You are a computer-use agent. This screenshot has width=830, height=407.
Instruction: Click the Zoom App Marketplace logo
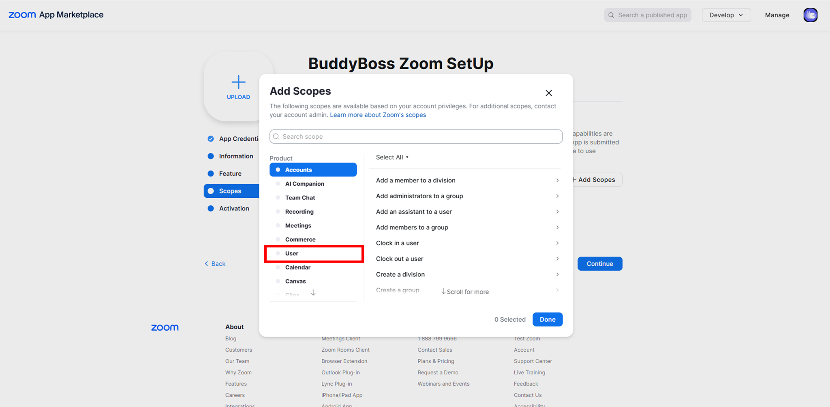pos(56,15)
